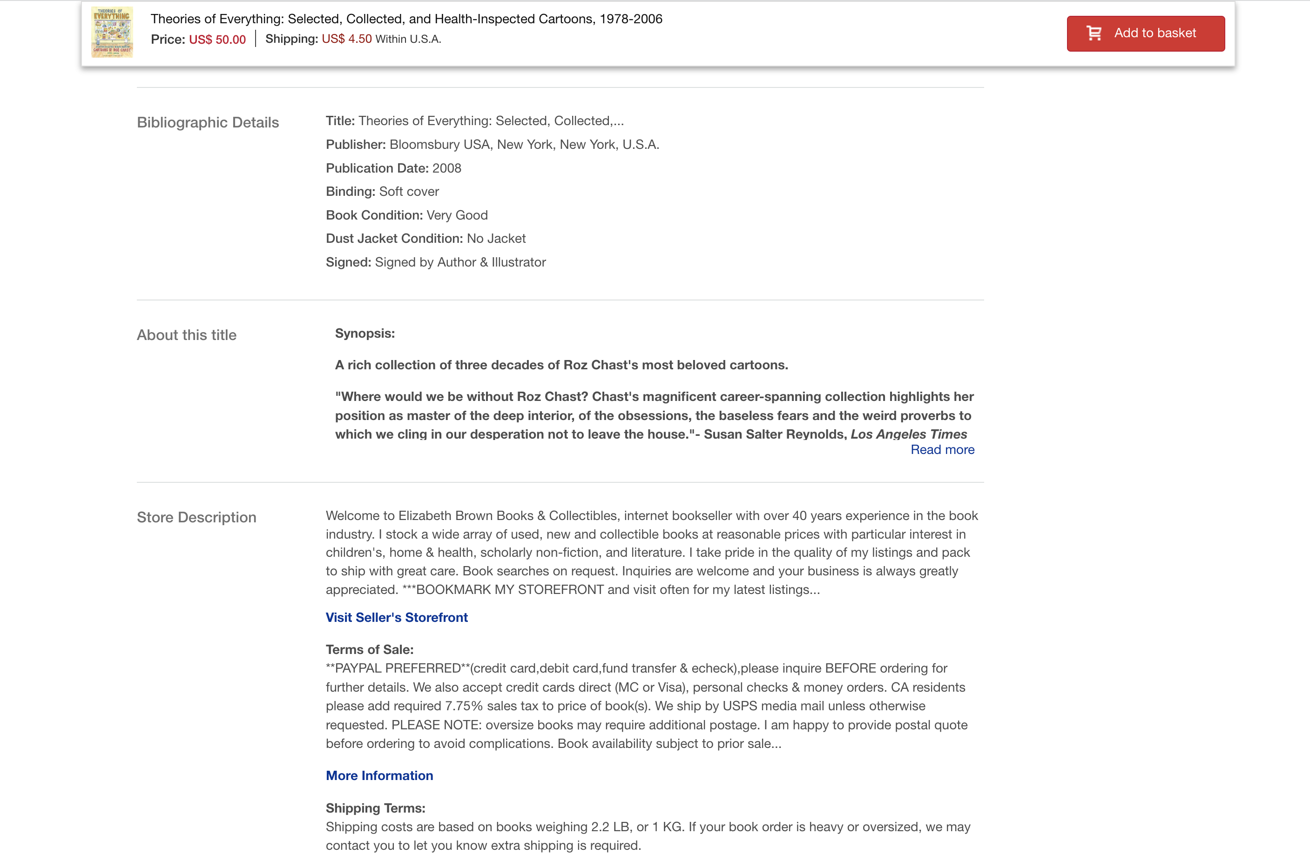This screenshot has height=867, width=1310.
Task: Click the Within U.S.A. shipping text
Action: pyautogui.click(x=408, y=39)
